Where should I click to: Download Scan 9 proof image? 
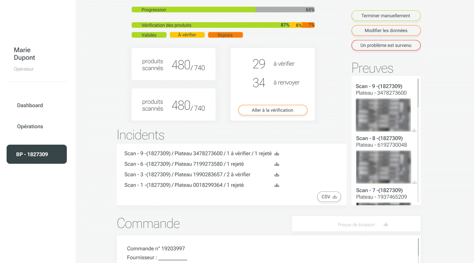(414, 130)
